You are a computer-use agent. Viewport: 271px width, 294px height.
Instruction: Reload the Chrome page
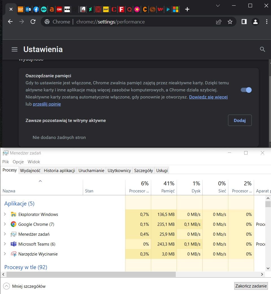pyautogui.click(x=33, y=22)
